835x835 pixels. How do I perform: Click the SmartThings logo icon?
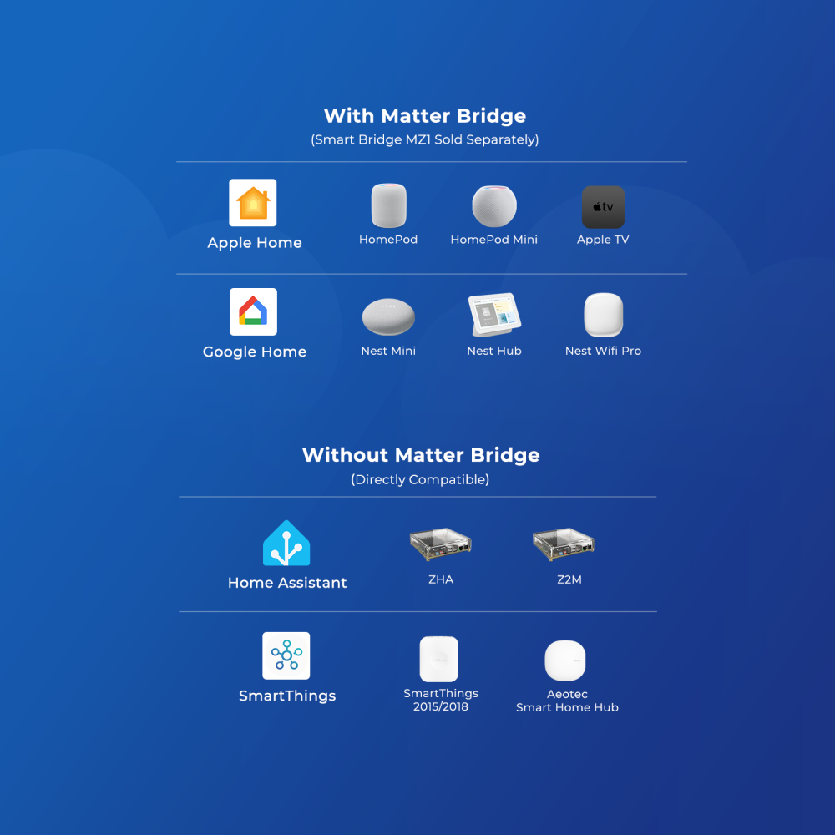pyautogui.click(x=286, y=655)
